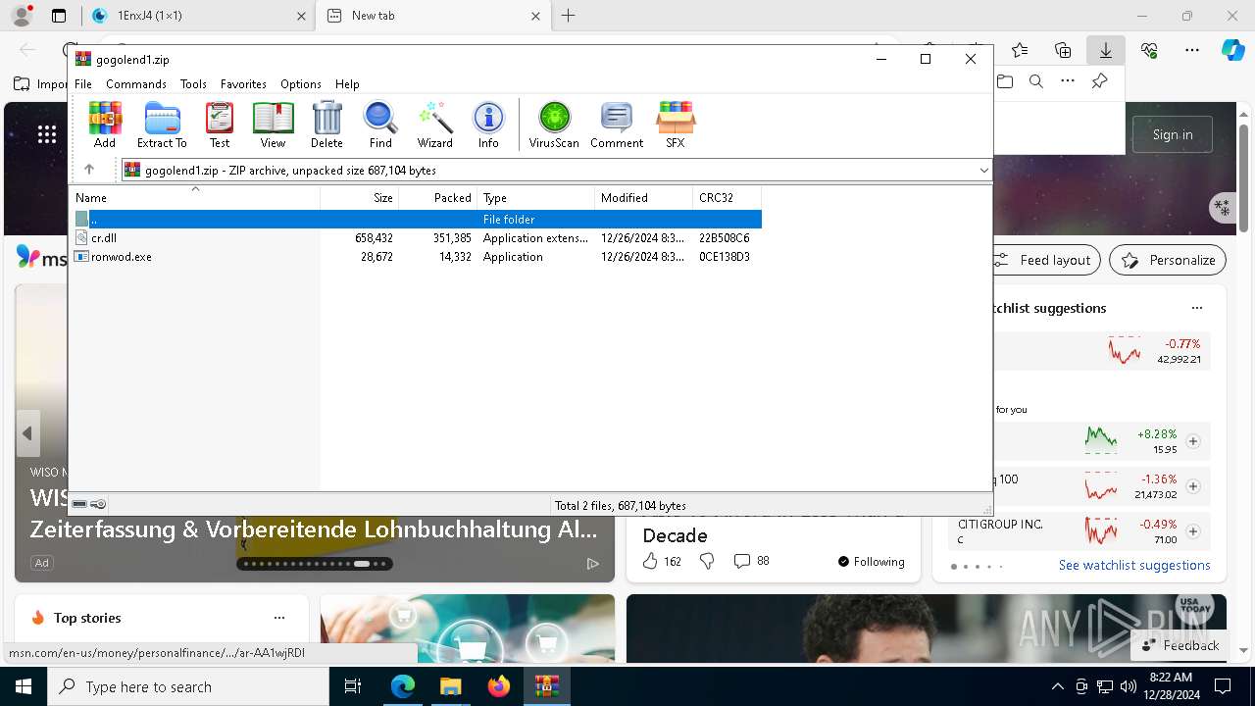Add CITIGROUP INC. to watchlist
1255x706 pixels.
coord(1193,531)
